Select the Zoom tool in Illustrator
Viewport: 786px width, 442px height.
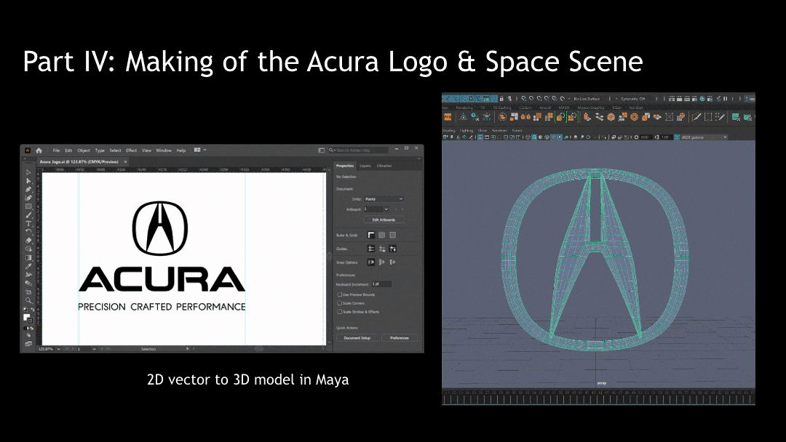tap(28, 300)
